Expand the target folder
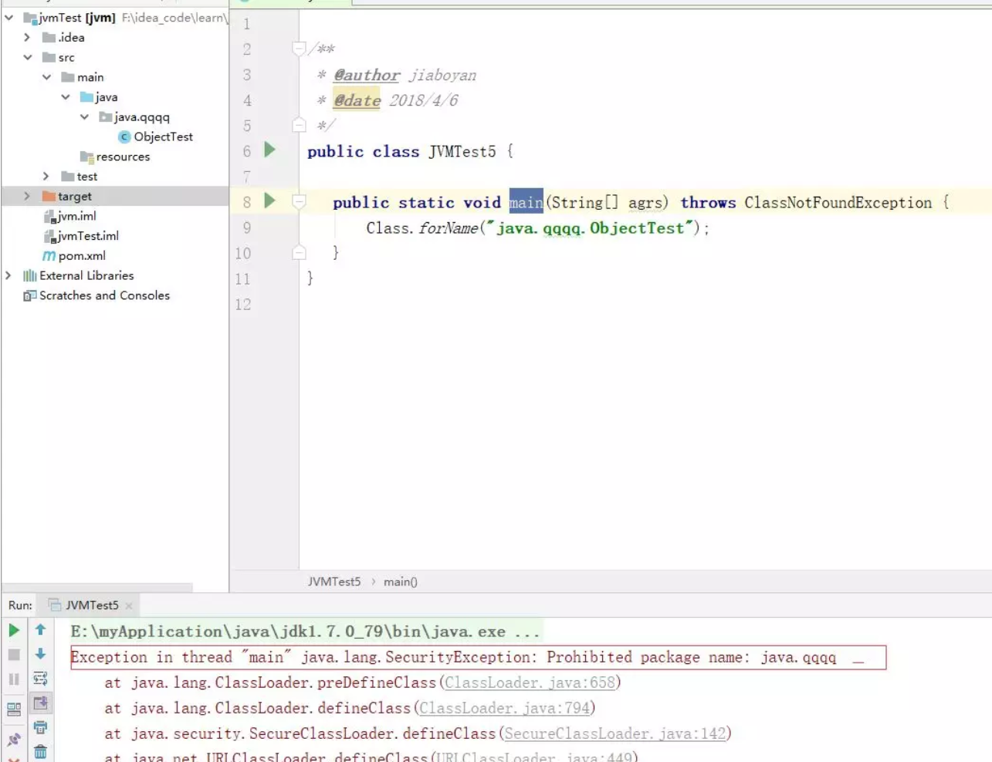This screenshot has width=992, height=762. pos(28,196)
